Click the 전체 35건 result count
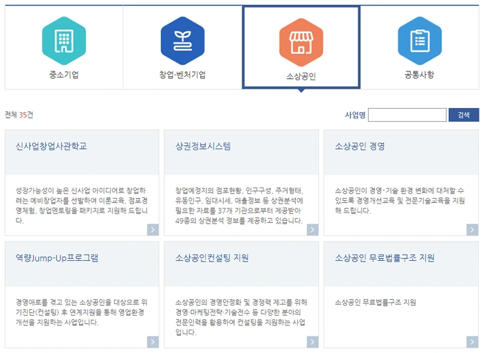 coord(19,115)
